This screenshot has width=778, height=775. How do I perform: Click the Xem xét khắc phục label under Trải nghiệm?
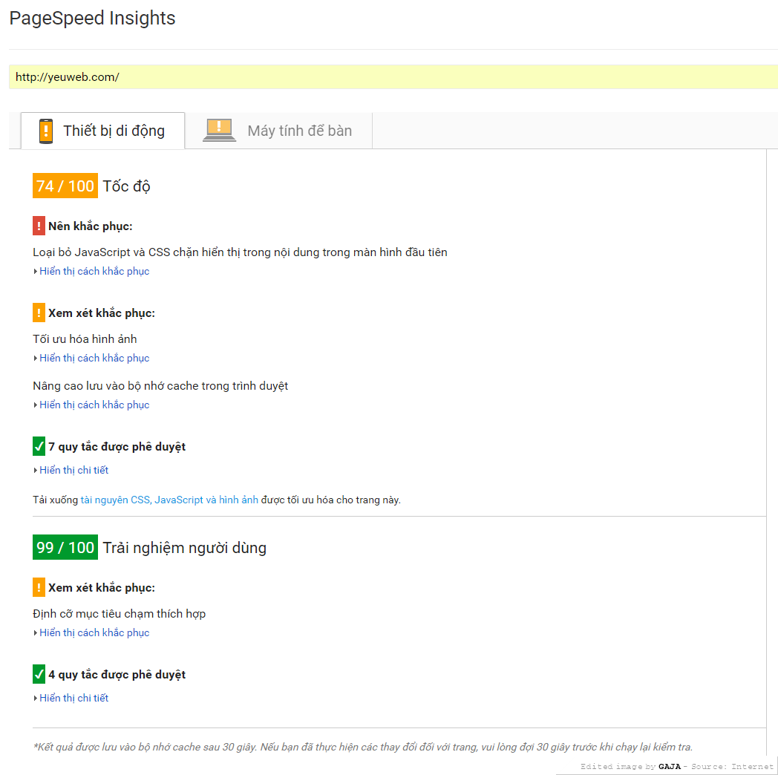pos(102,588)
